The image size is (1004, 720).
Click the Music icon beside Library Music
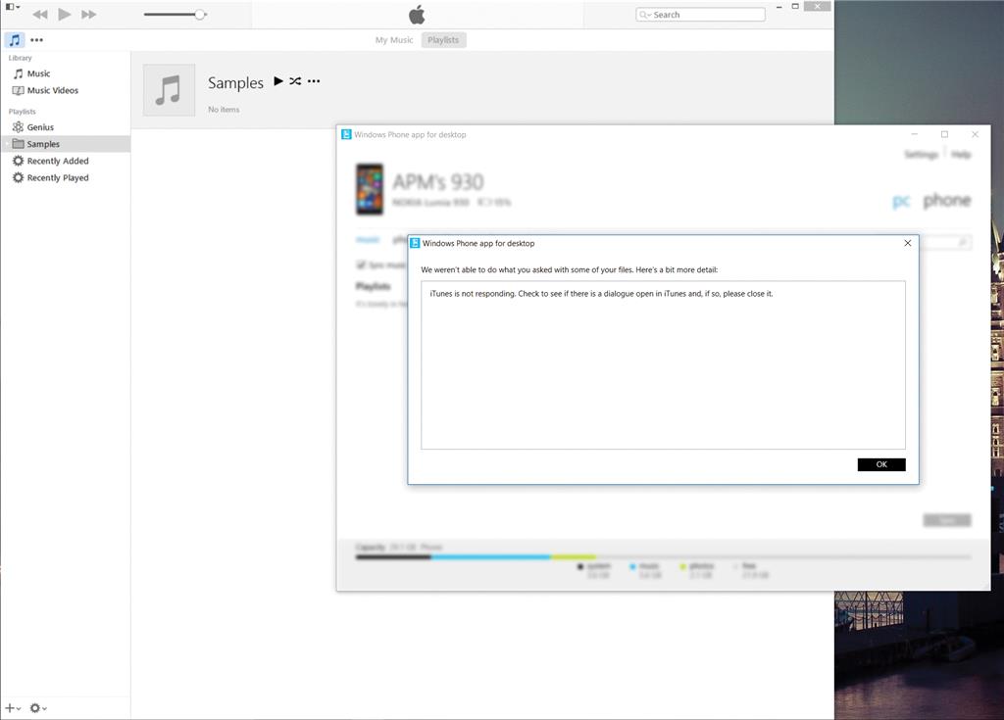pos(18,73)
